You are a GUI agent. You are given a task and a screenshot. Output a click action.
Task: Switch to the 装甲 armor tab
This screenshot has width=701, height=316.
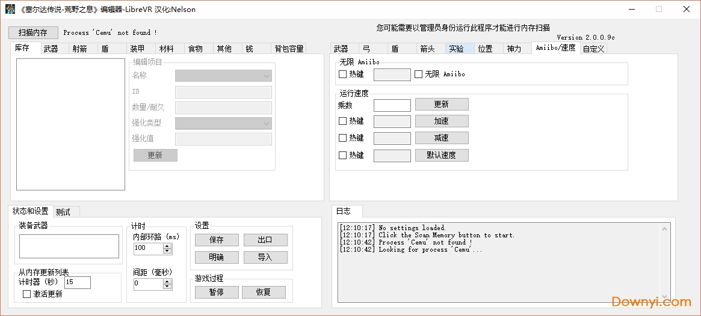tap(141, 49)
